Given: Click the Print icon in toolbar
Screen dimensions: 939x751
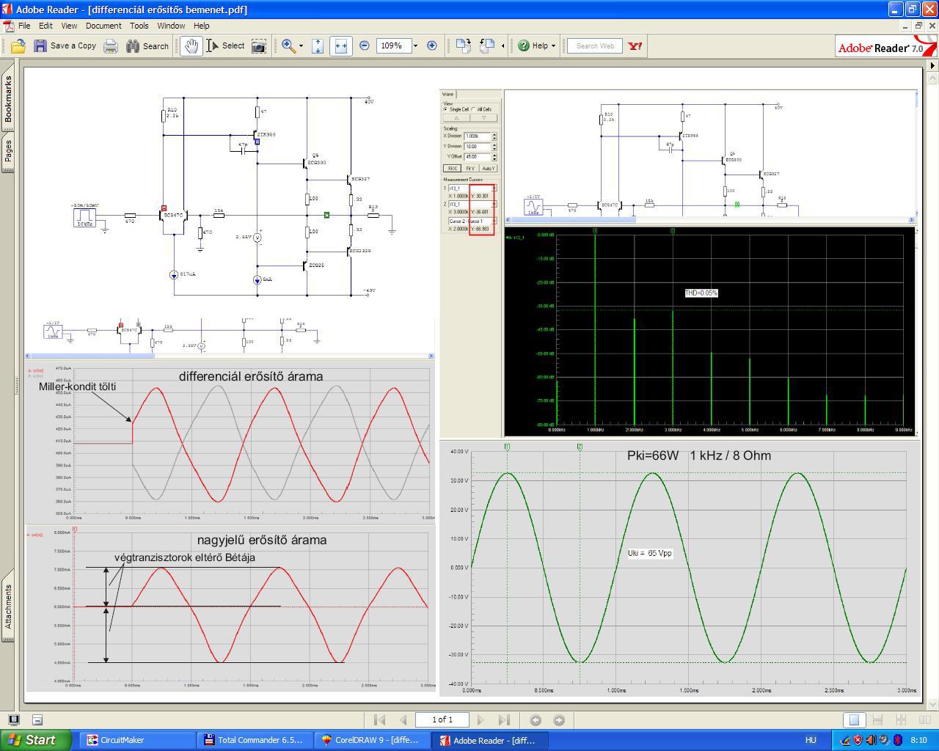Looking at the screenshot, I should tap(111, 46).
